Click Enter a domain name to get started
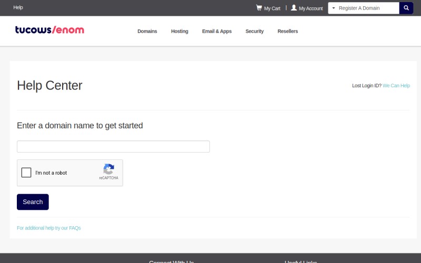Image resolution: width=421 pixels, height=263 pixels. tap(80, 126)
